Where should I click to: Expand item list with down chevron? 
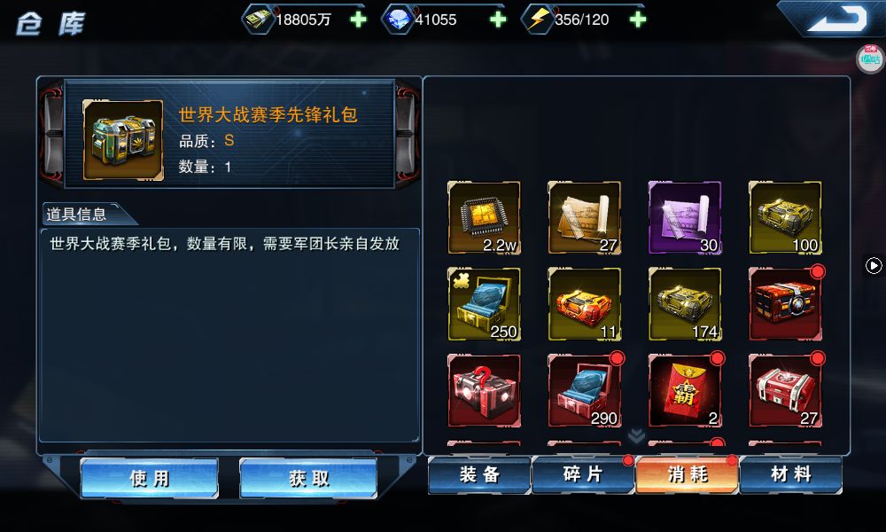[x=636, y=435]
